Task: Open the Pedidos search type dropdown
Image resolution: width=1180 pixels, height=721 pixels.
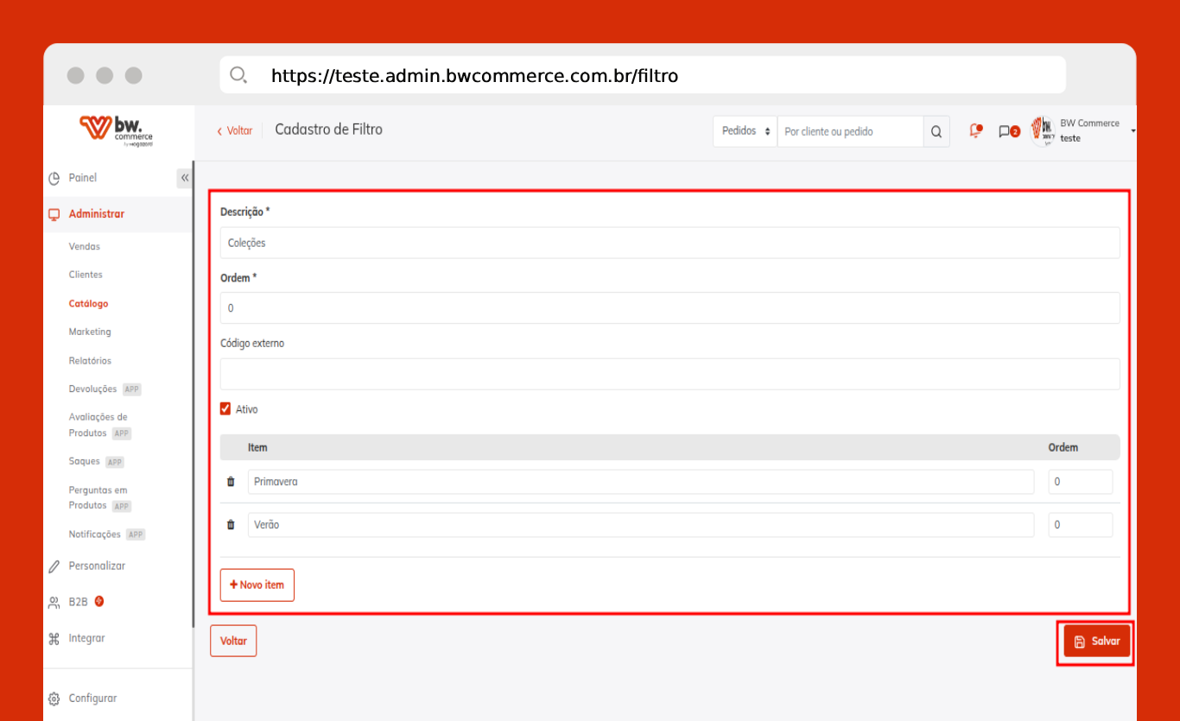Action: (745, 131)
